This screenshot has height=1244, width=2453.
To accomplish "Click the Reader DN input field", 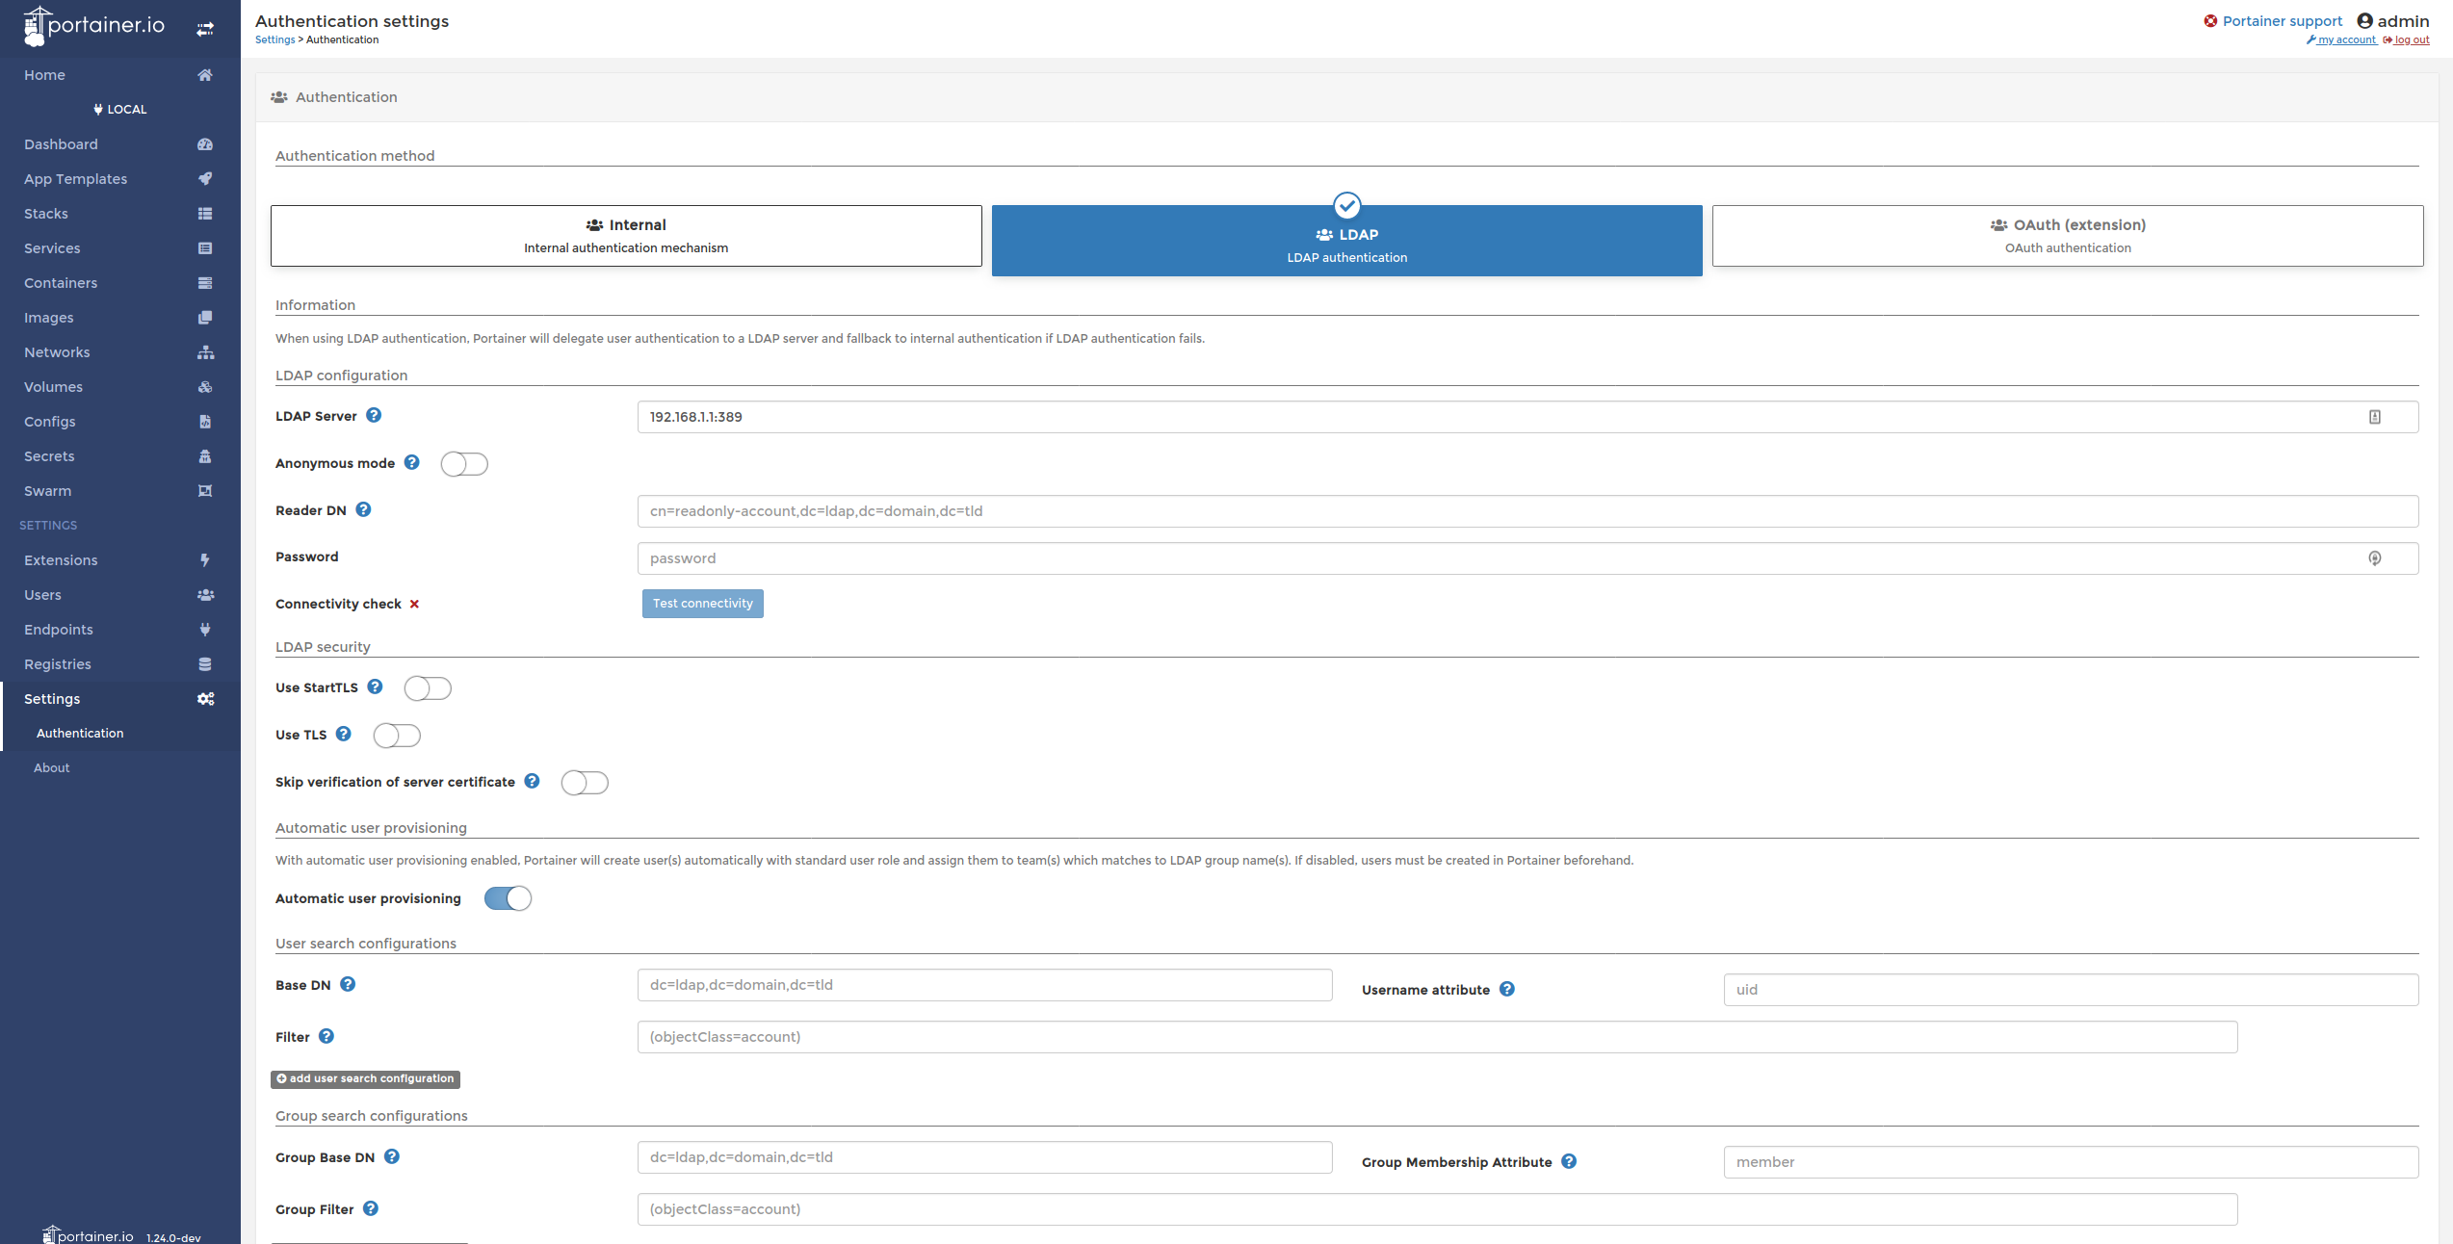I will point(1527,511).
